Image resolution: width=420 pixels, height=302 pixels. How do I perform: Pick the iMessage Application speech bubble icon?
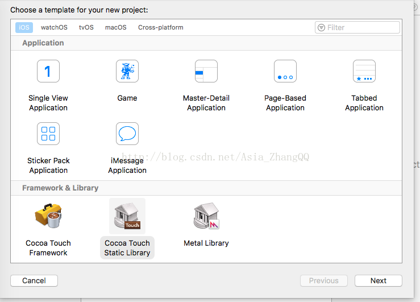pos(127,134)
